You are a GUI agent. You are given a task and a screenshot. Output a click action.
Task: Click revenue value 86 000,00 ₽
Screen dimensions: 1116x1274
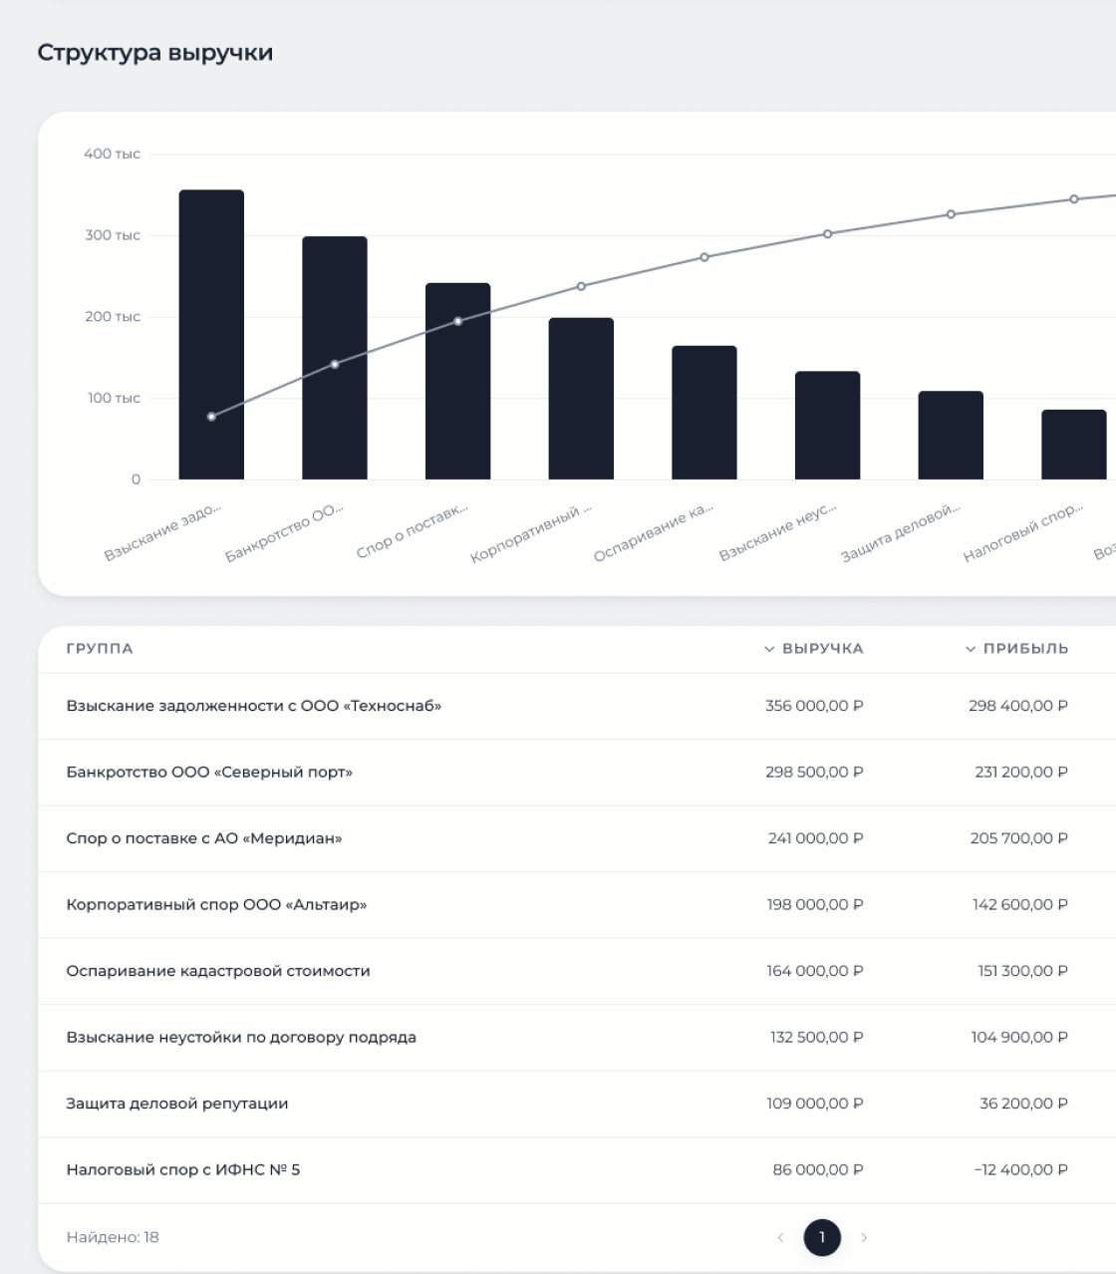818,1170
